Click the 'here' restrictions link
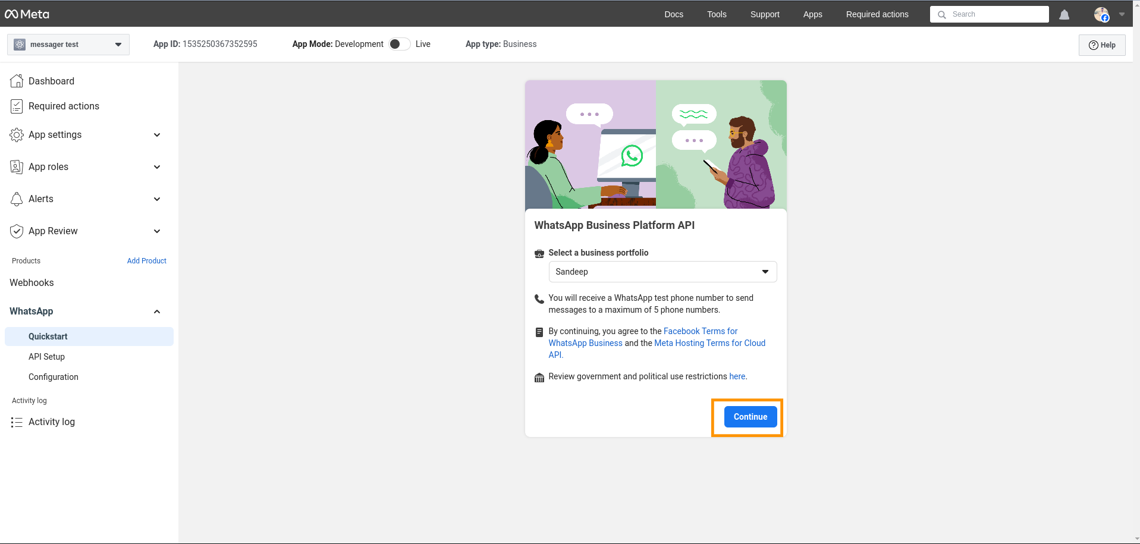This screenshot has width=1140, height=544. click(x=737, y=376)
